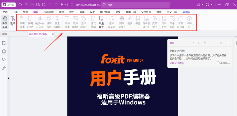This screenshot has width=237, height=116.
Task: Open notification panel settings gear
Action: (x=221, y=43)
